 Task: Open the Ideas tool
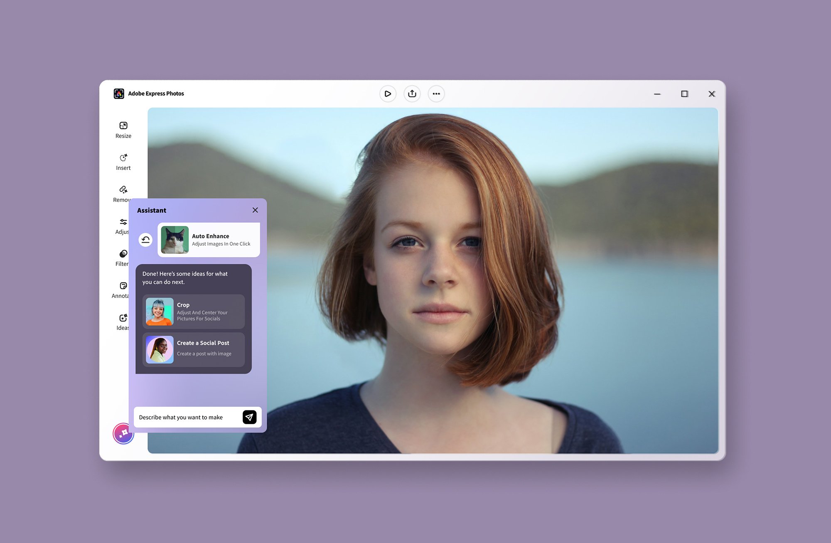pyautogui.click(x=123, y=318)
